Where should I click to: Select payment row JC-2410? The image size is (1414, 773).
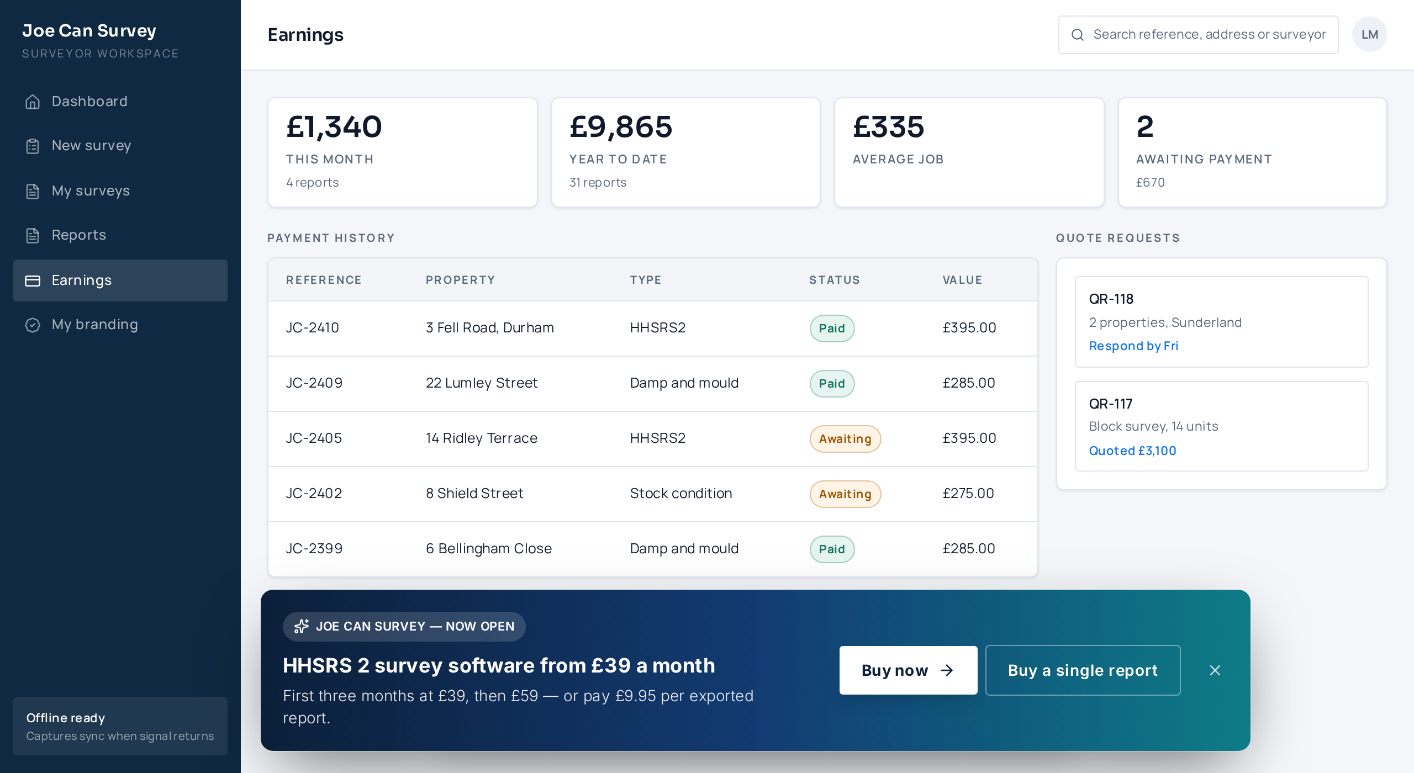(x=652, y=328)
